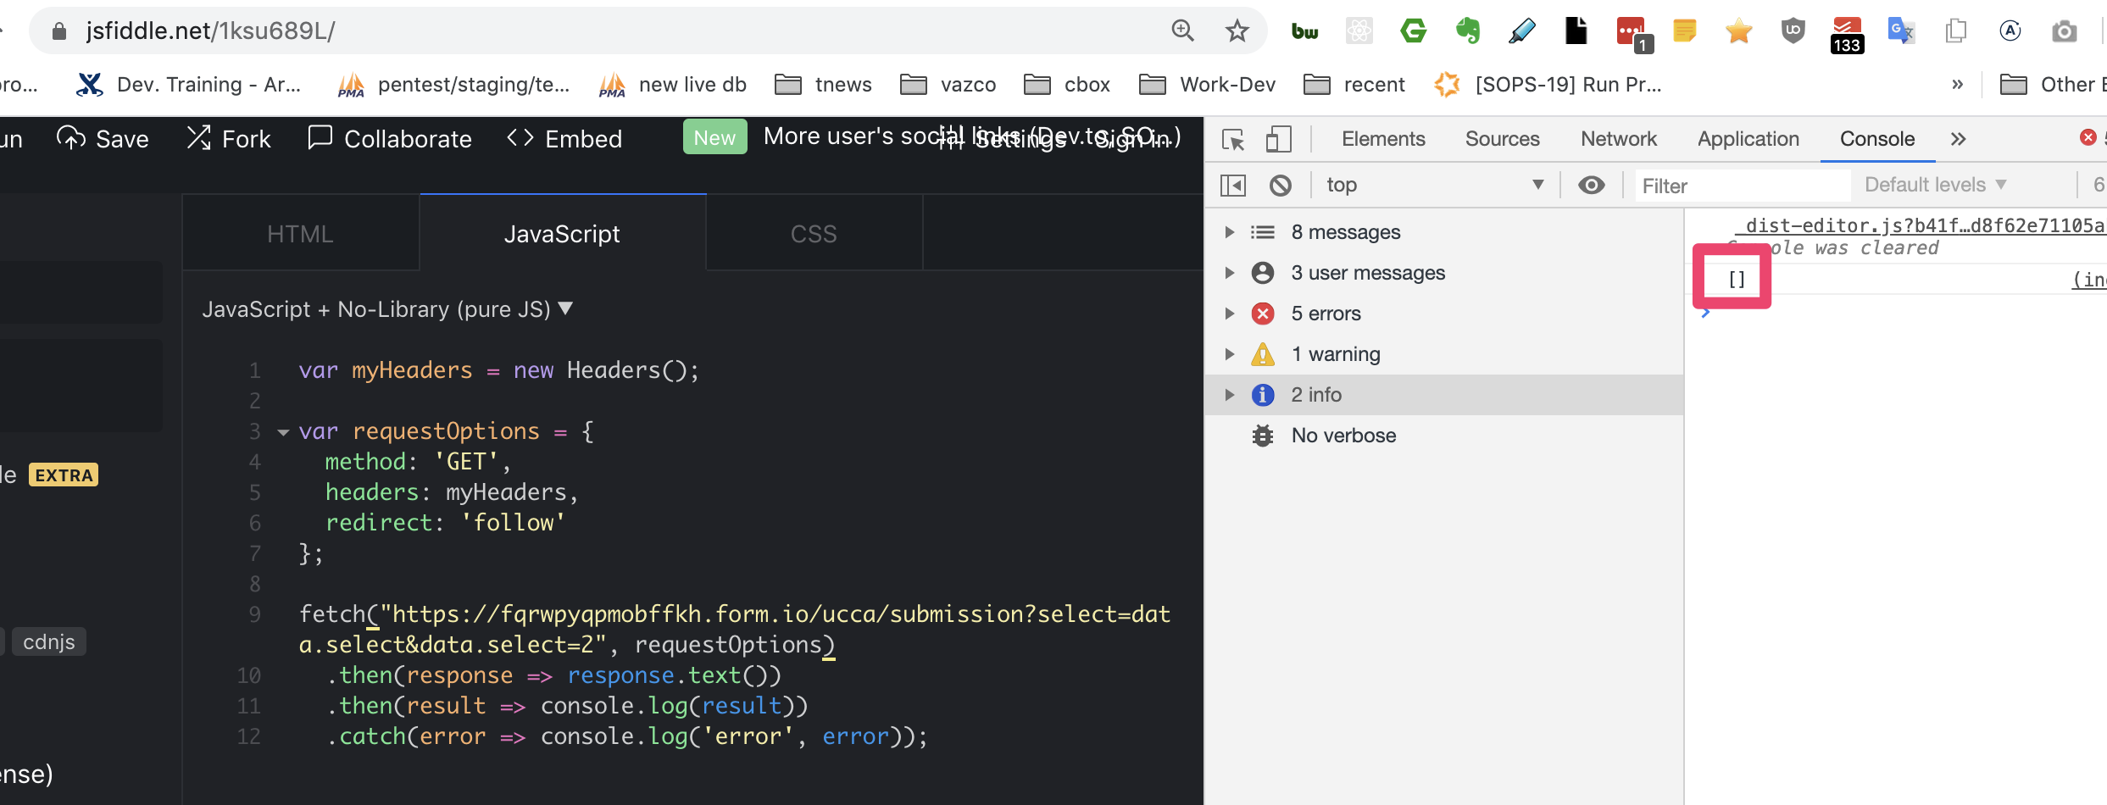Open the uBlock Origin extension
This screenshot has width=2107, height=805.
[1793, 31]
